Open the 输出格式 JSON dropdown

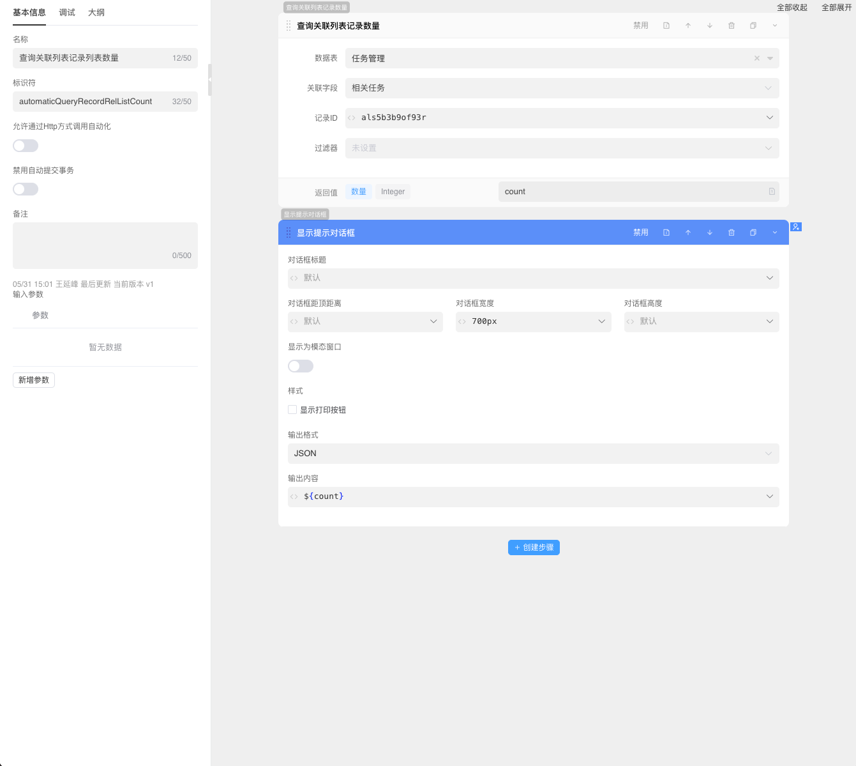pos(533,454)
